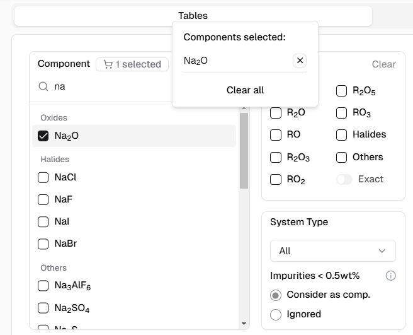This screenshot has width=413, height=335.
Task: Click the search magnifier icon
Action: click(x=43, y=86)
